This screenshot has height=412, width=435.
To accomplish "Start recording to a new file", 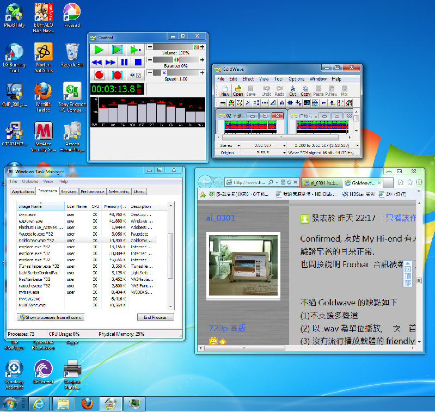I will 99,75.
